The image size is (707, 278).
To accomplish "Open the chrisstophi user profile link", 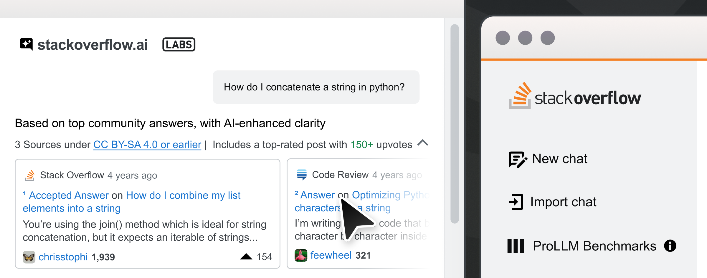I will tap(63, 257).
